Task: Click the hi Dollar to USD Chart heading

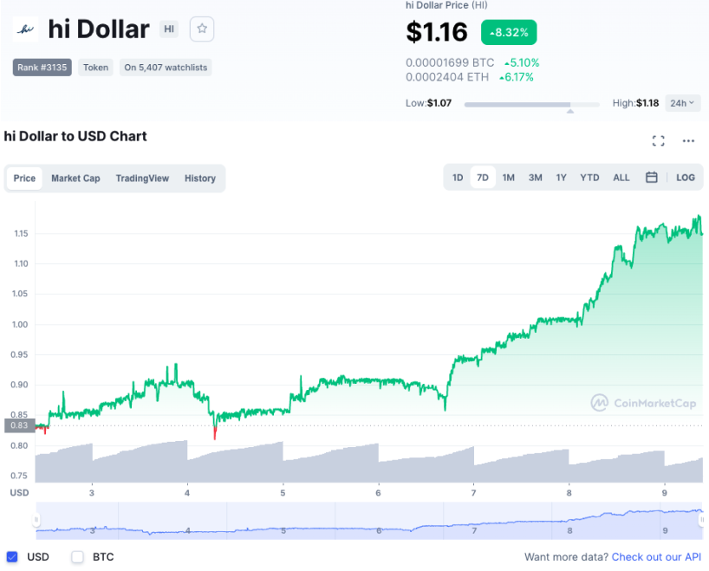Action: (75, 136)
